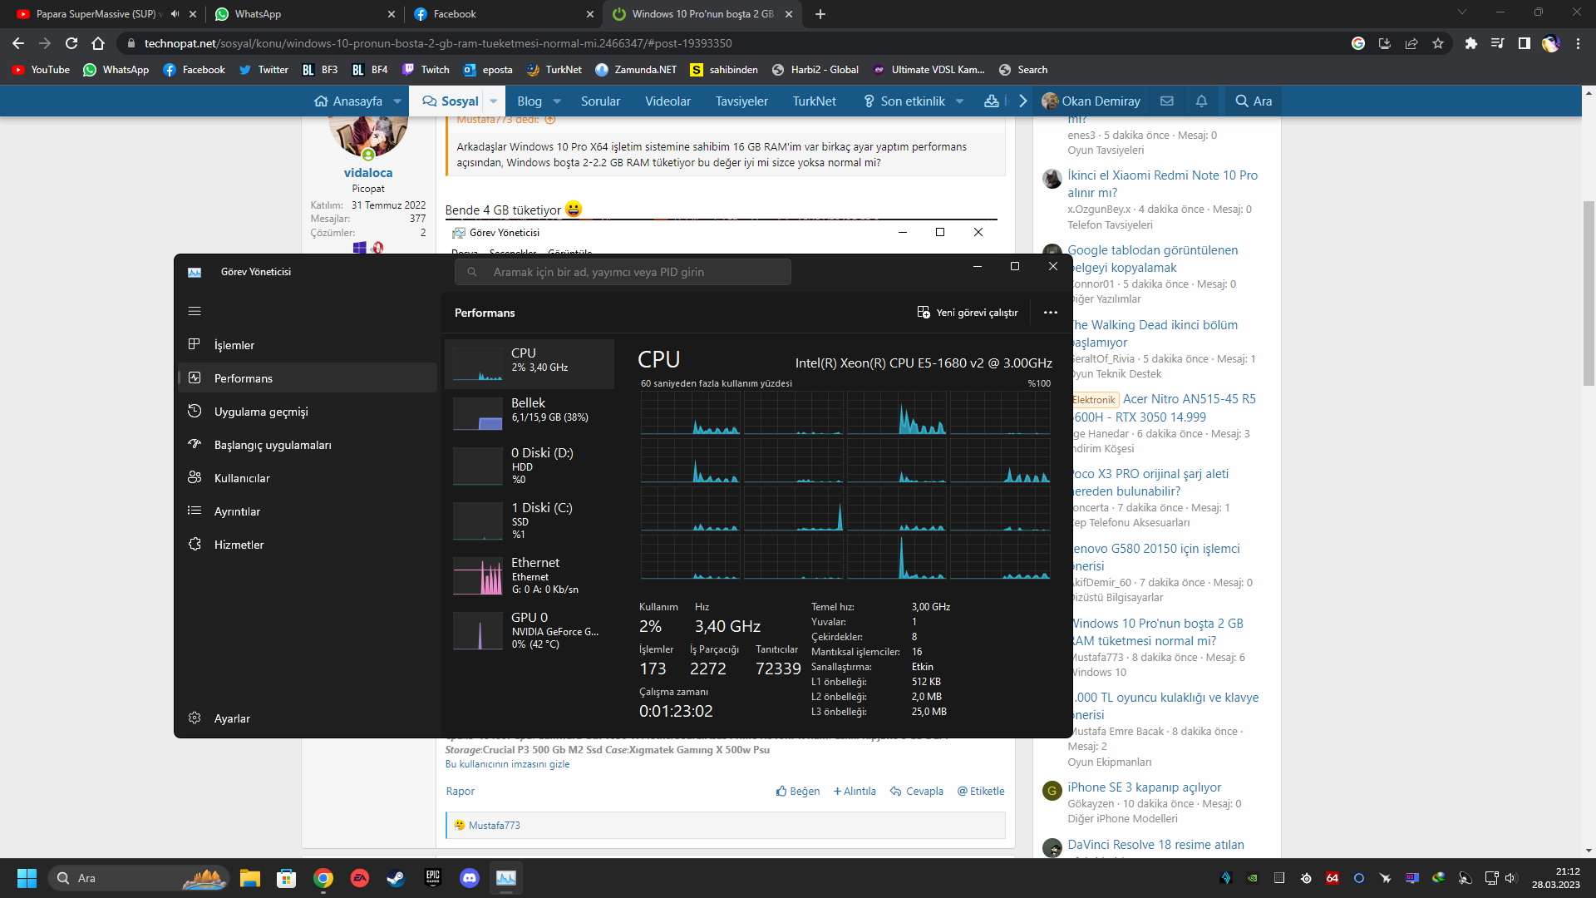Bookmark this page with star icon
Image resolution: width=1596 pixels, height=898 pixels.
tap(1438, 43)
